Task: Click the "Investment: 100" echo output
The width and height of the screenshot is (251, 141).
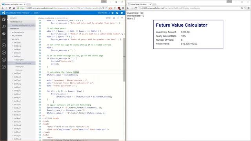Action: pos(135,13)
